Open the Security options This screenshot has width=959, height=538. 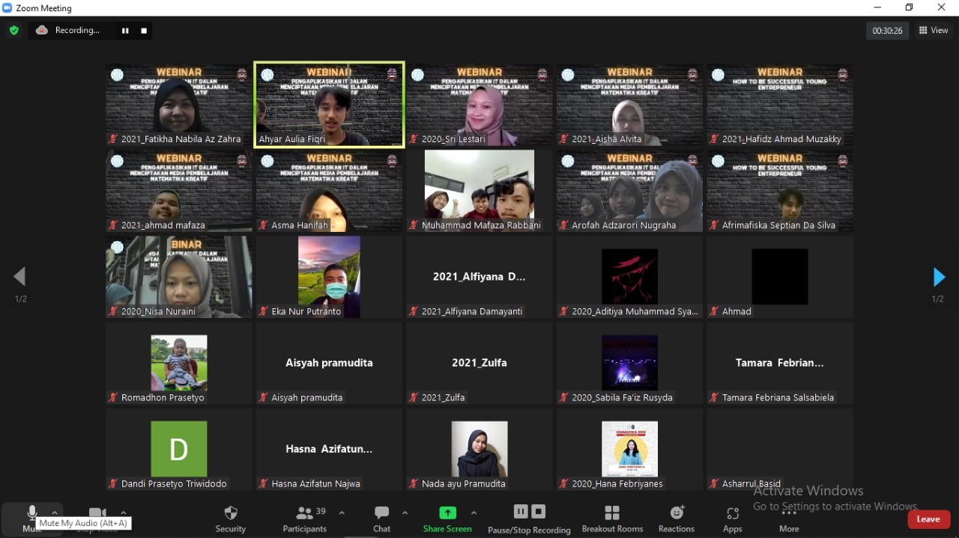[231, 518]
